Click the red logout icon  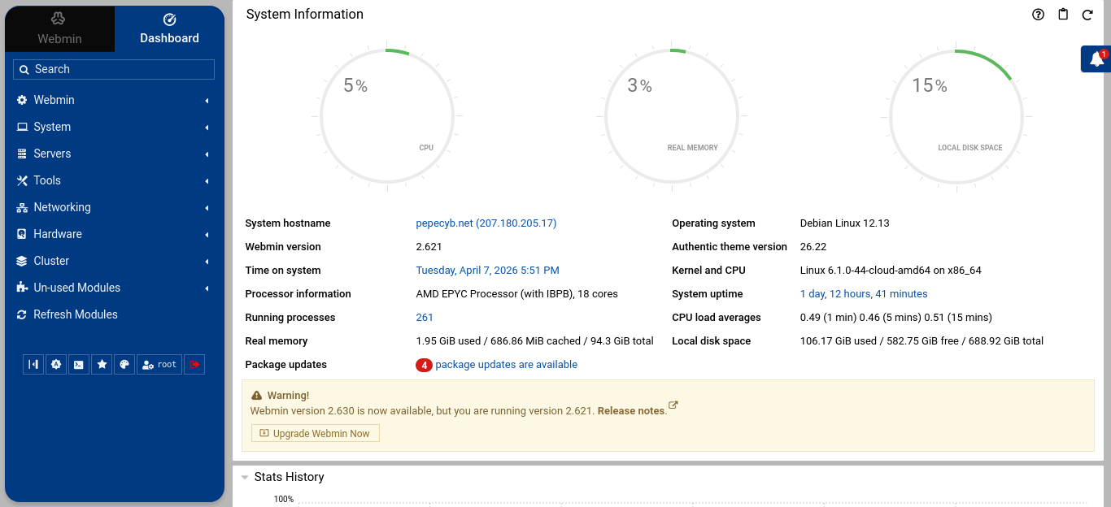(194, 365)
